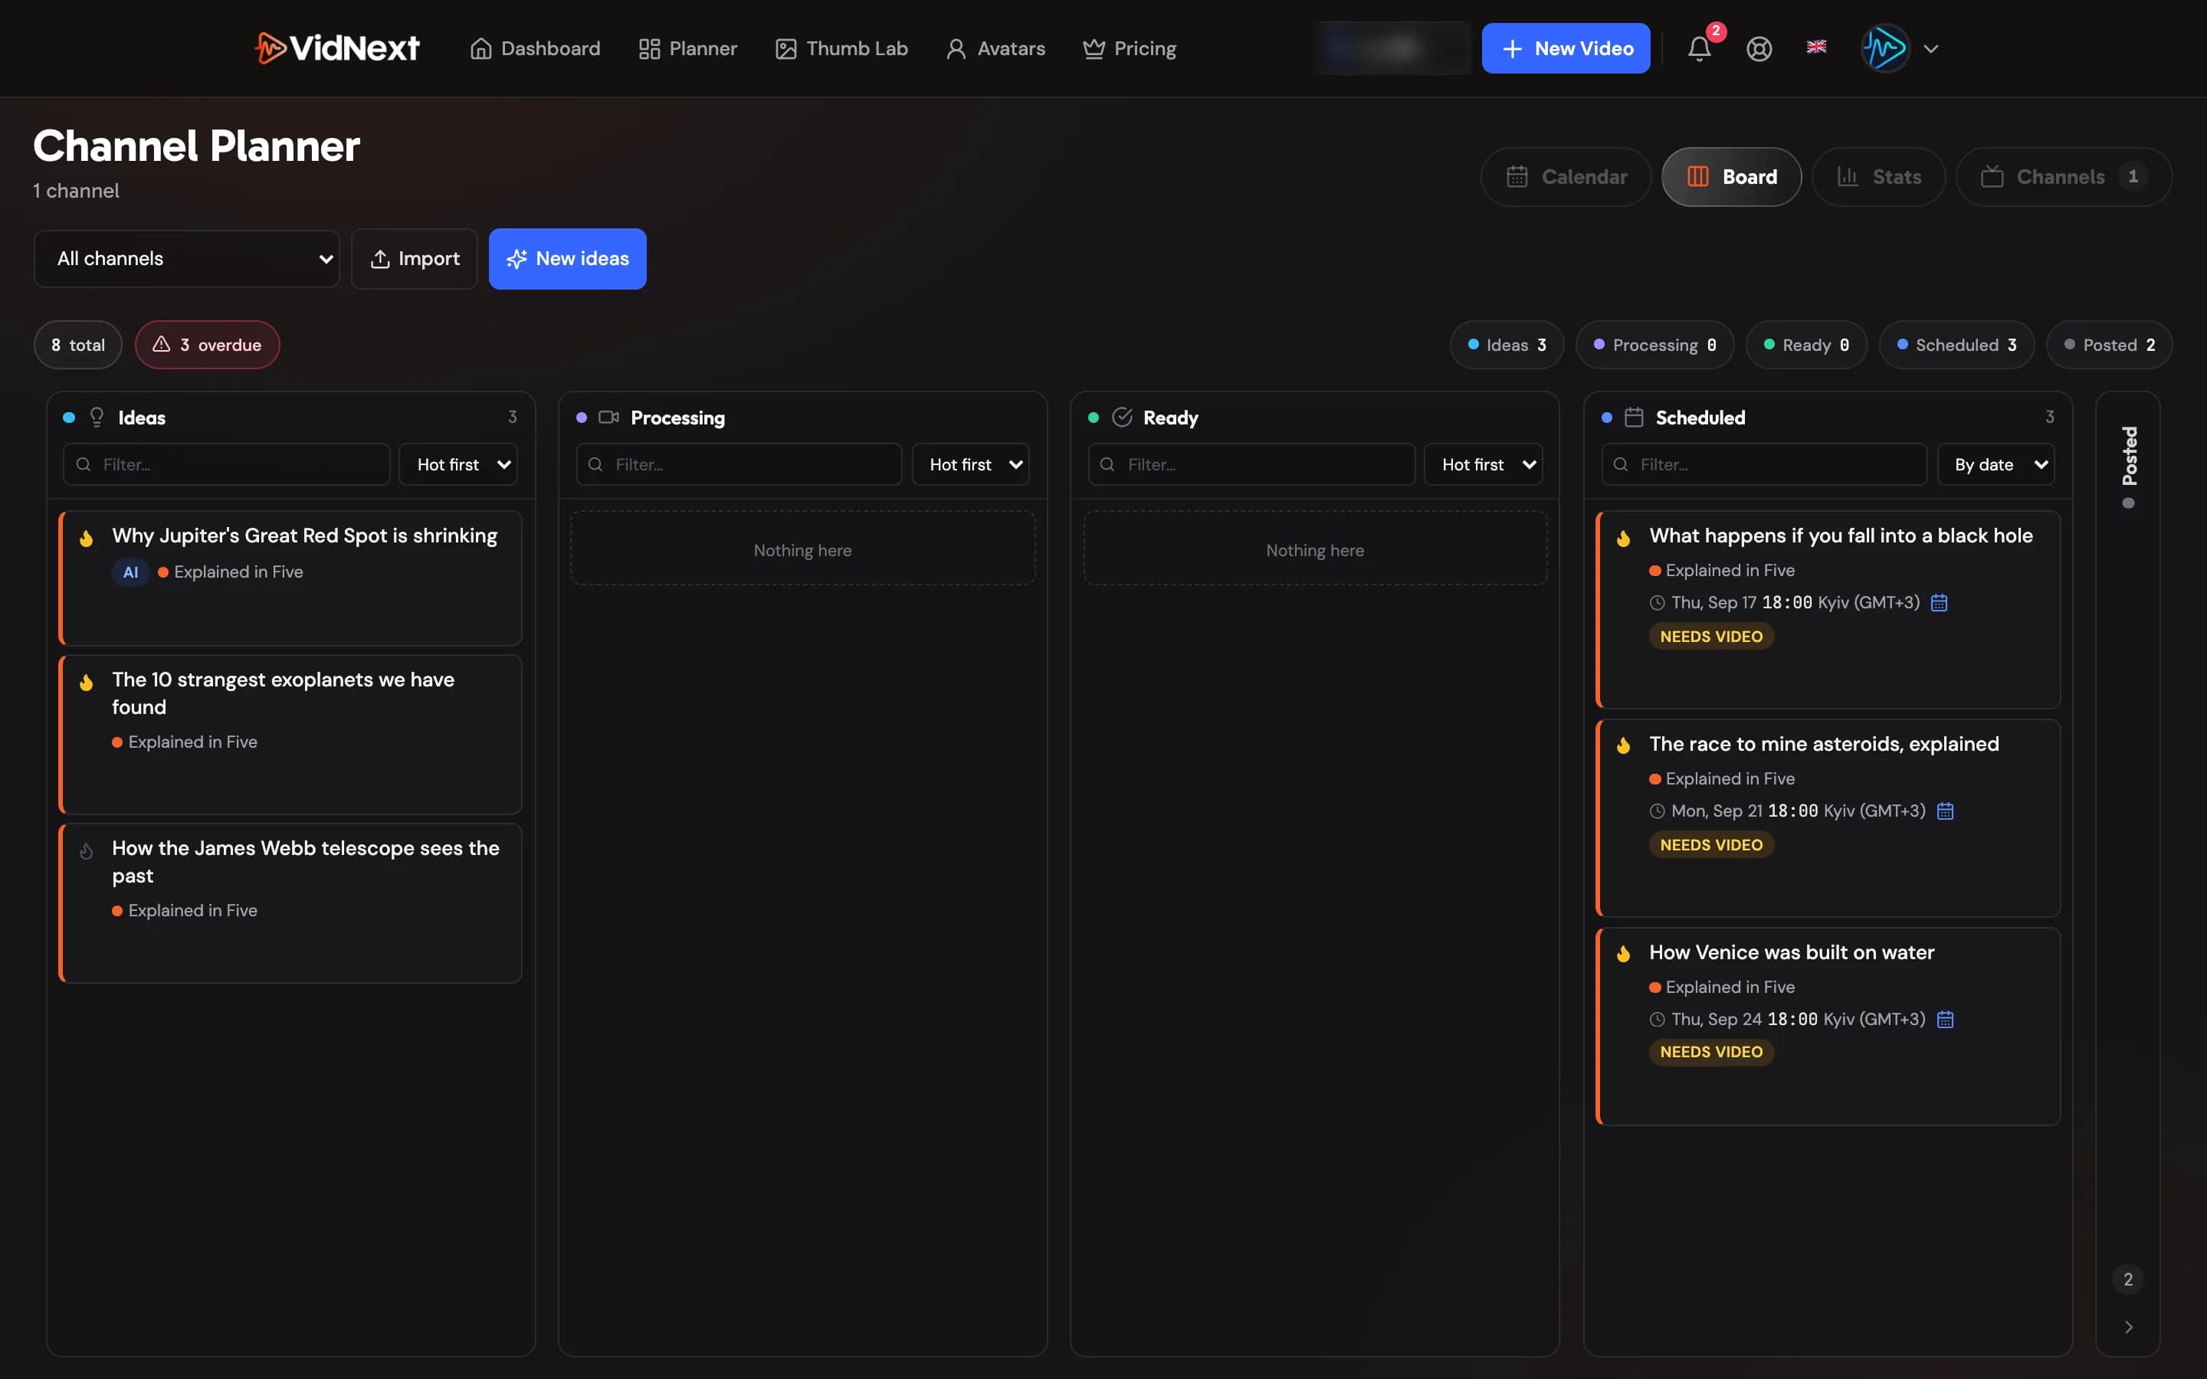
Task: Open the notifications bell
Action: tap(1698, 48)
